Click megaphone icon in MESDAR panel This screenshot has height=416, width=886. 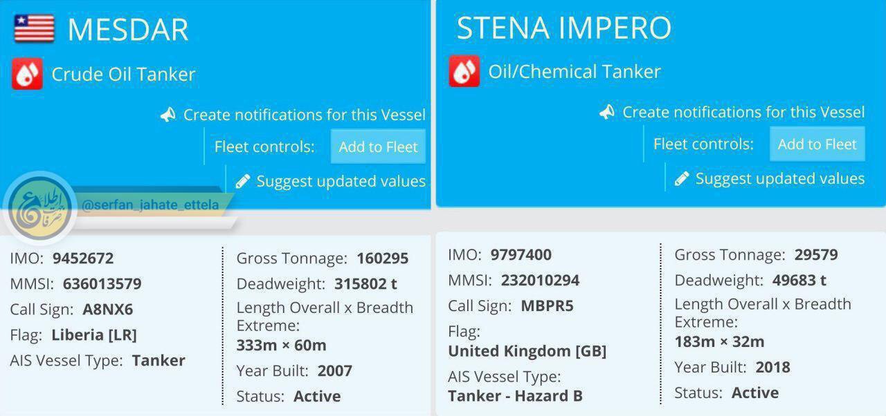click(x=168, y=115)
